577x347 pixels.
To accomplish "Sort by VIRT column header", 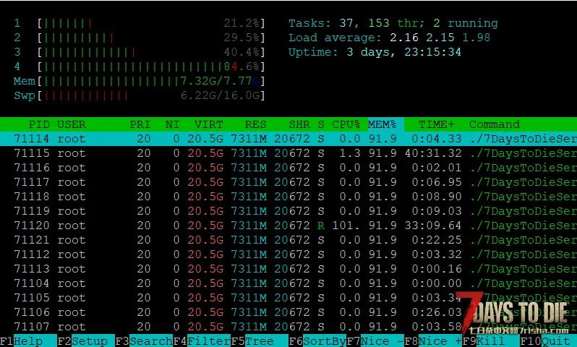I will (x=209, y=124).
